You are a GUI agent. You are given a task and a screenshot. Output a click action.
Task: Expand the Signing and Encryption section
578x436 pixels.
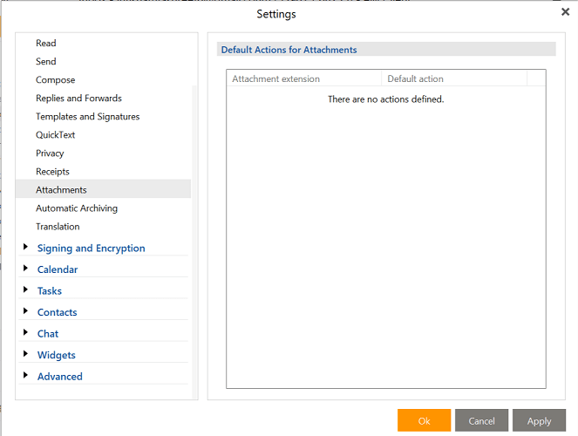coord(26,248)
